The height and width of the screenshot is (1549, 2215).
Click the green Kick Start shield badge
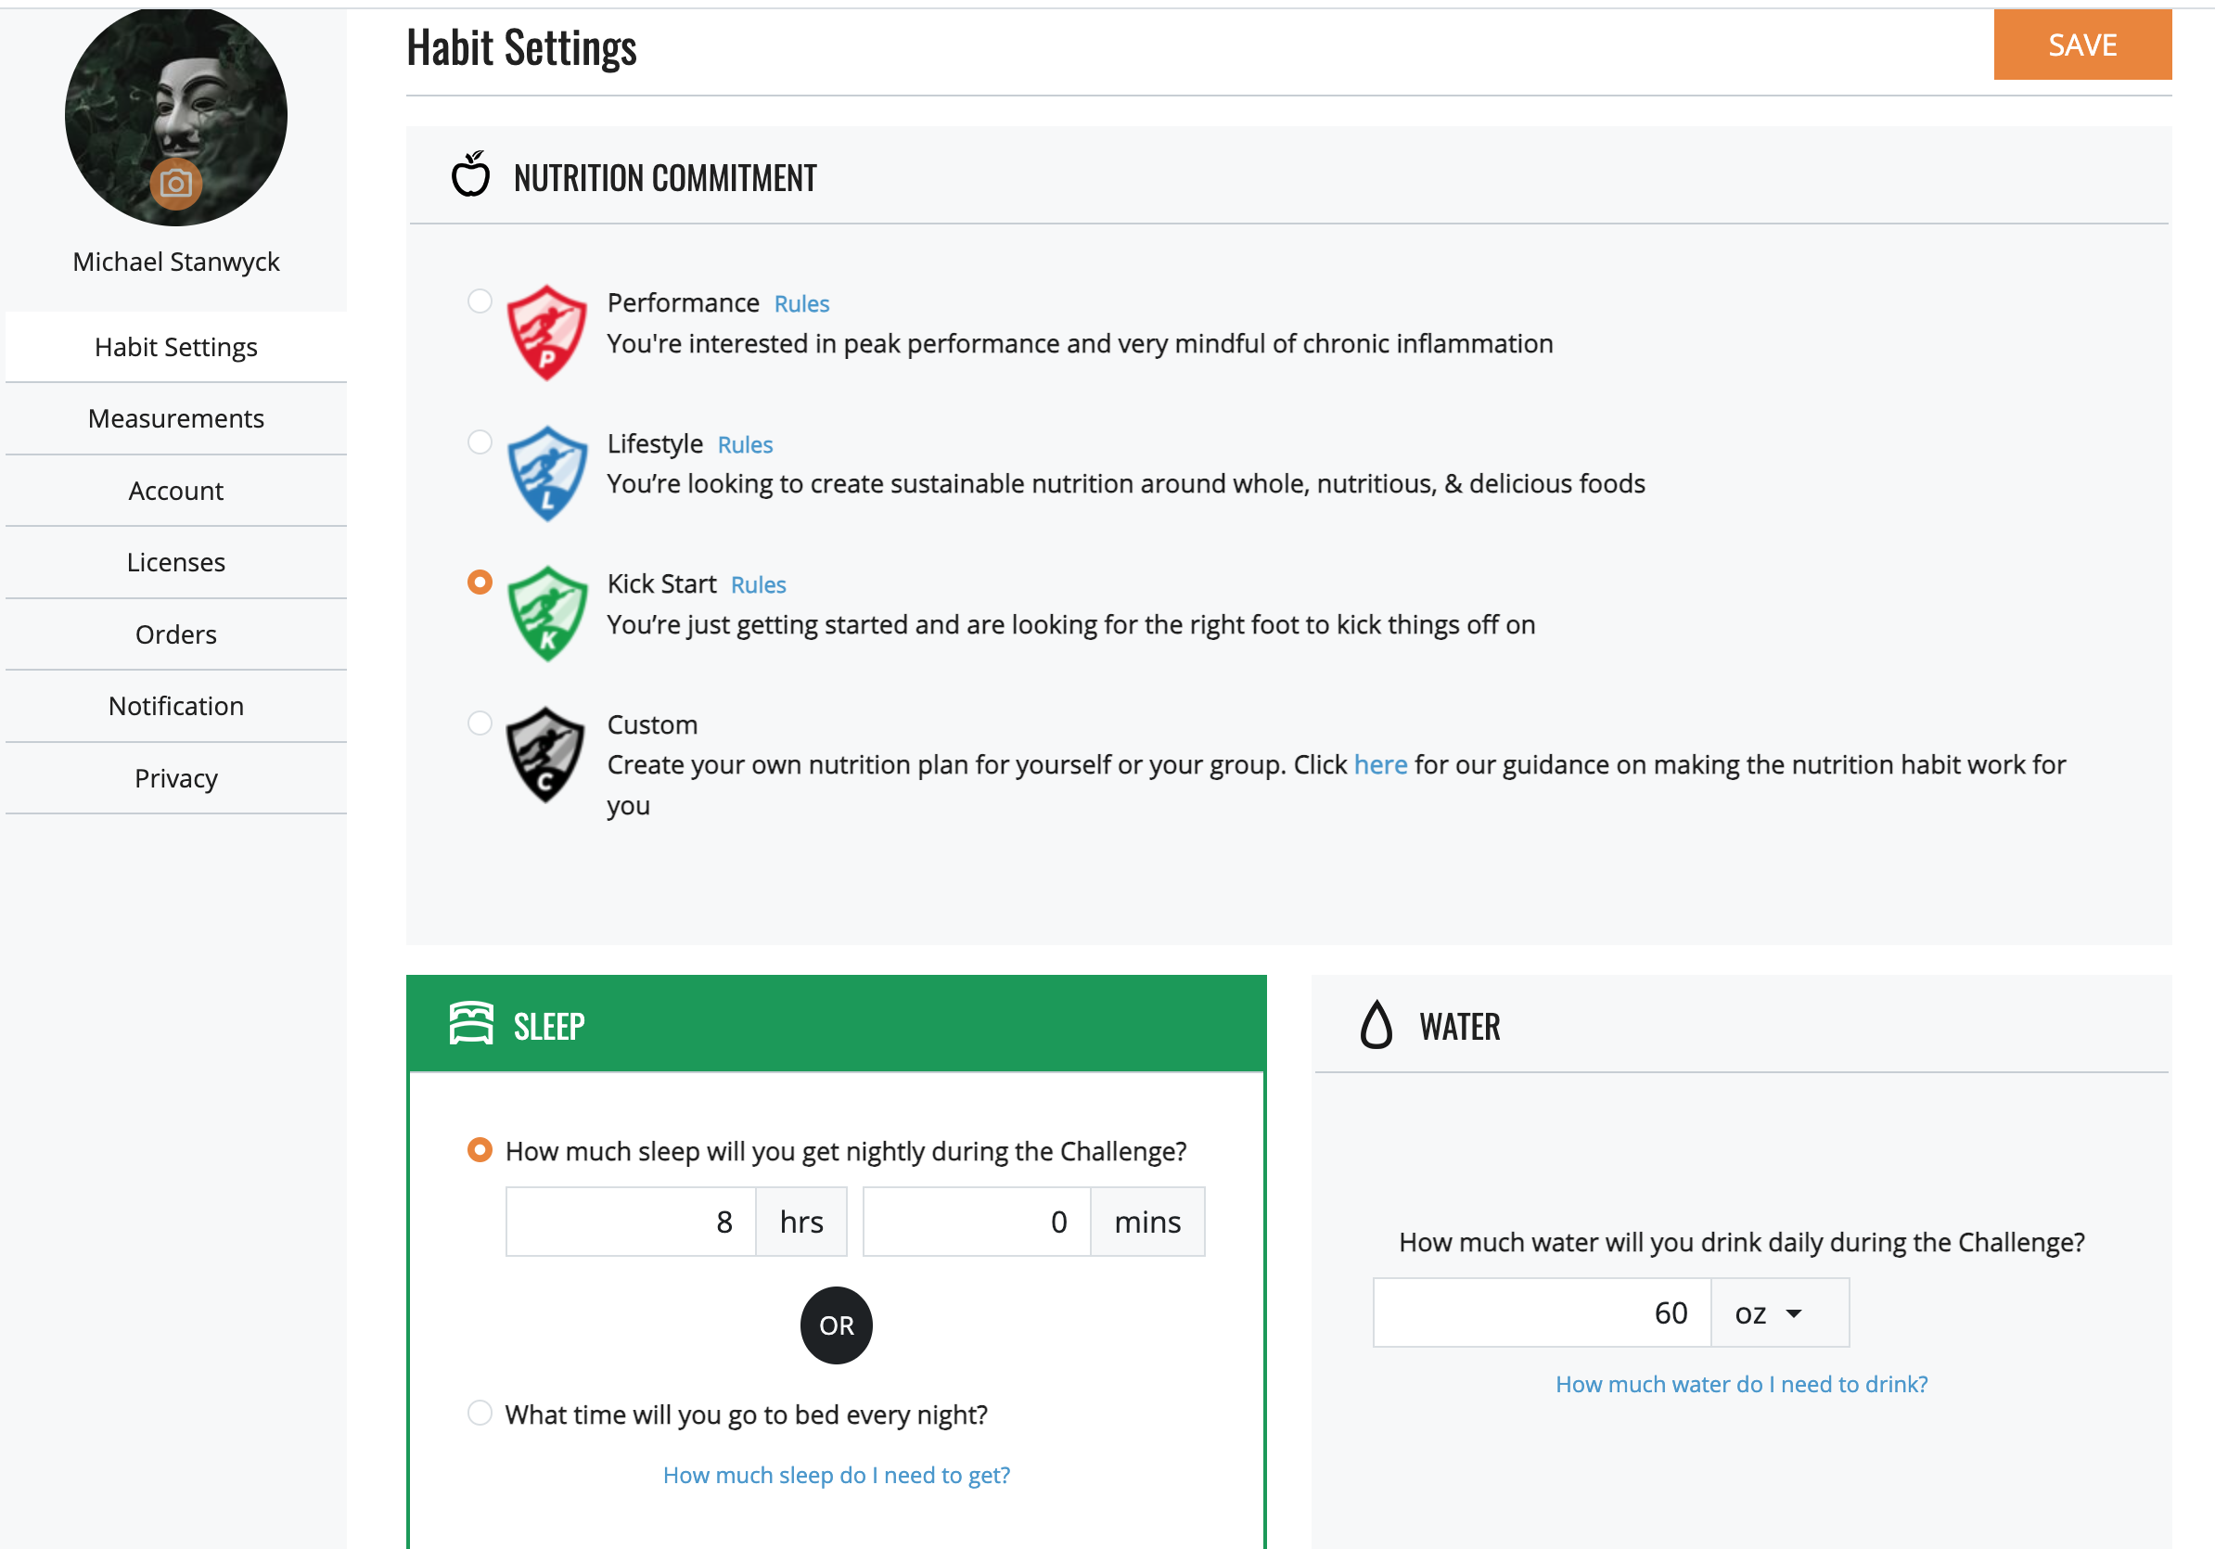[546, 613]
